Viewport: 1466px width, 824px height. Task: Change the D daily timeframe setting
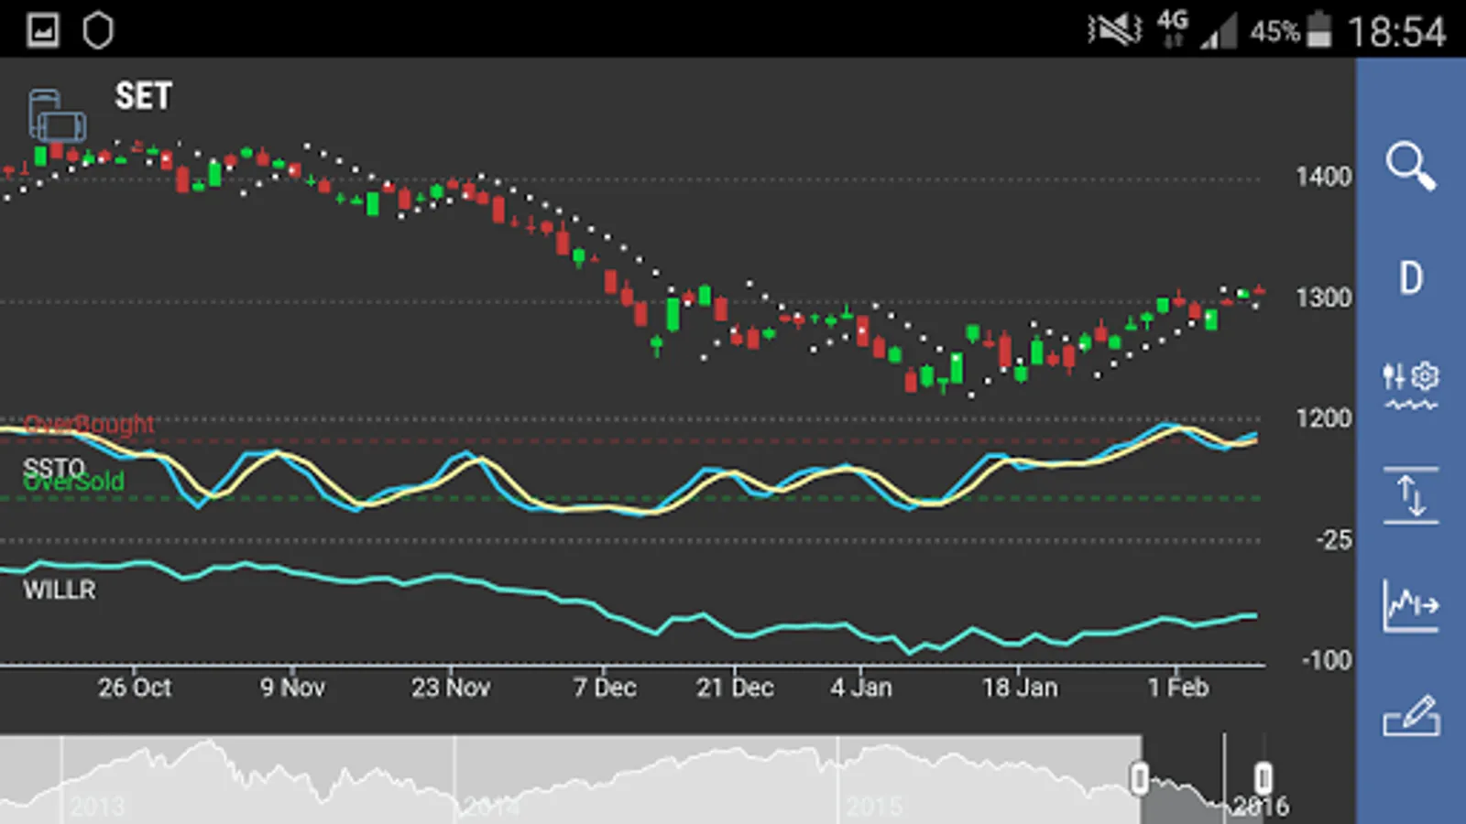1411,277
